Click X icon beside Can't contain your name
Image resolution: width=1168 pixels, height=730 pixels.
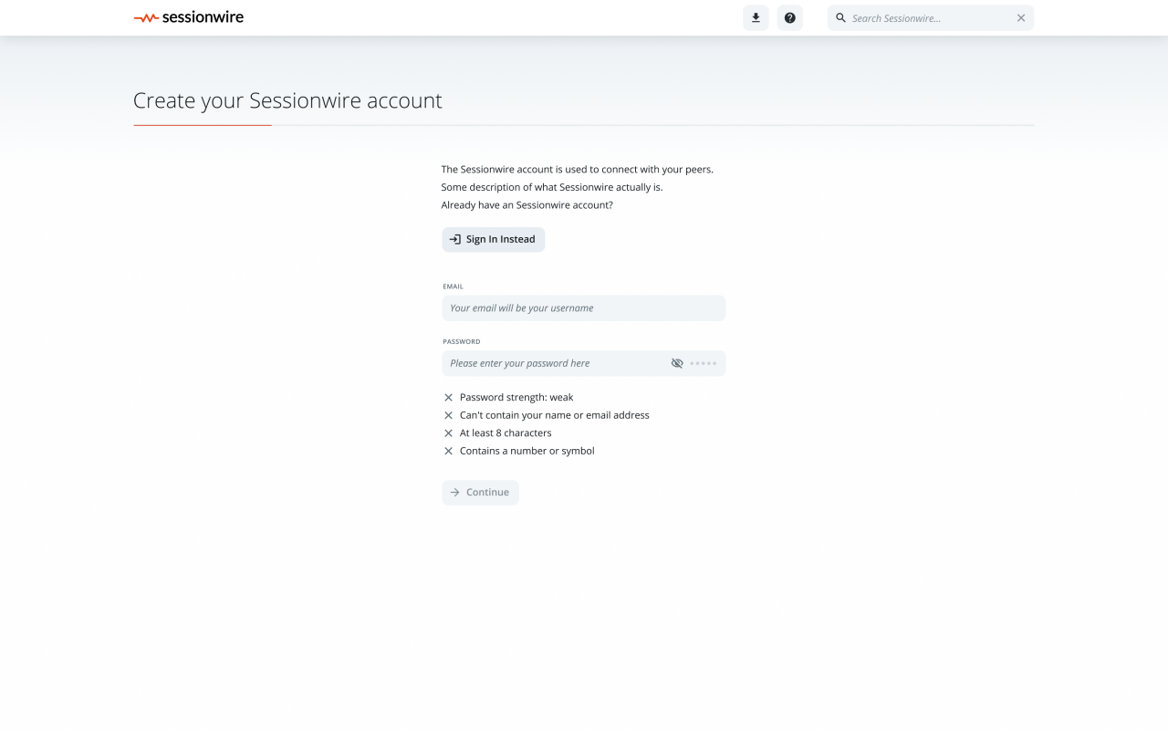(x=448, y=415)
